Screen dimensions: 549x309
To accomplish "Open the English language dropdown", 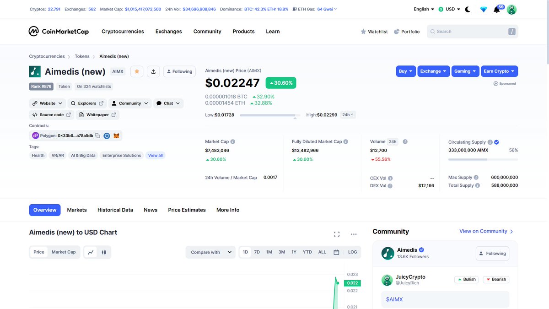I will tap(424, 9).
